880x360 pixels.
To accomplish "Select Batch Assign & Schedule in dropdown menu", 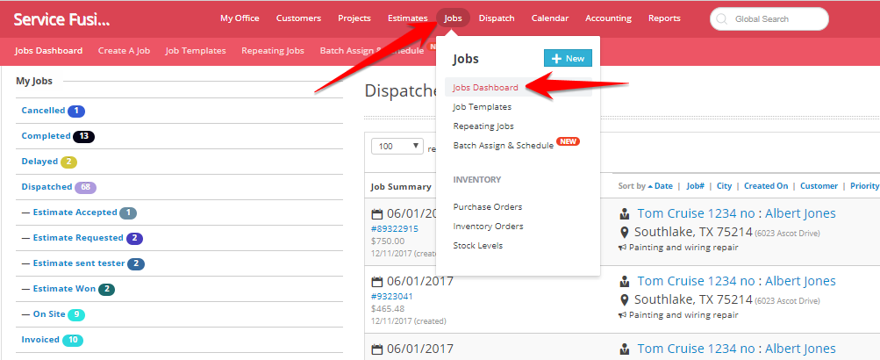I will coord(504,146).
